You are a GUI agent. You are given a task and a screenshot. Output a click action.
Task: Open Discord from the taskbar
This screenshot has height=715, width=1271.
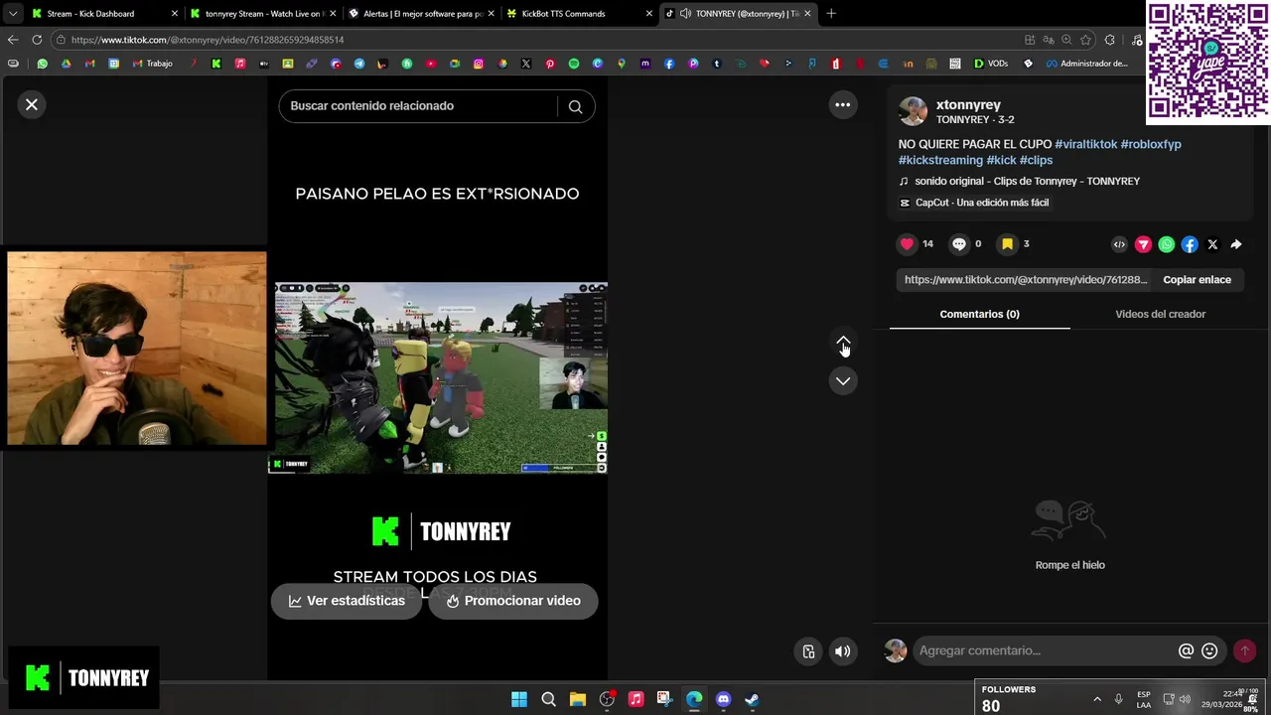point(723,699)
